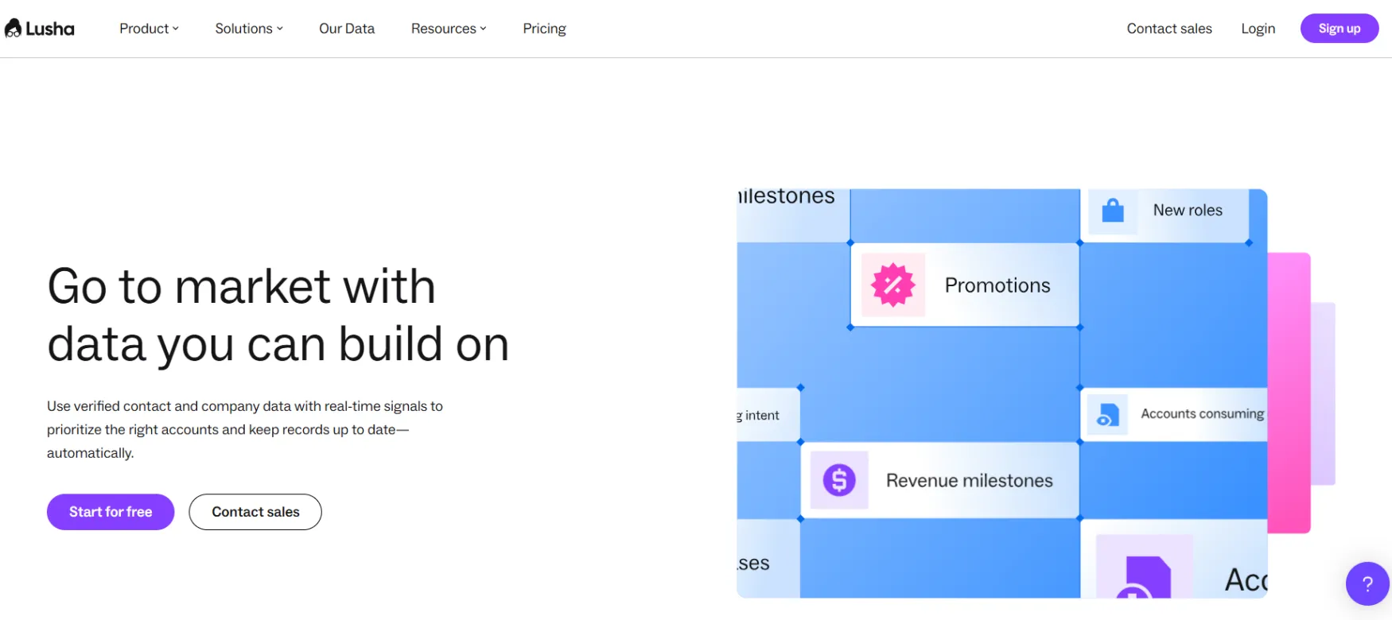Click Contact sales in the navigation bar

coord(1168,29)
